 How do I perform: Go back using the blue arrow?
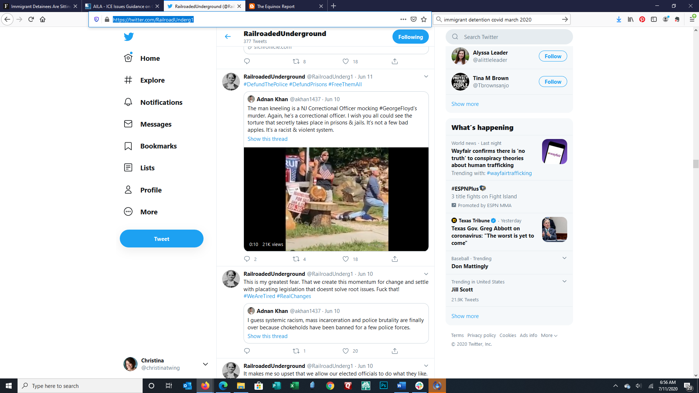point(228,36)
